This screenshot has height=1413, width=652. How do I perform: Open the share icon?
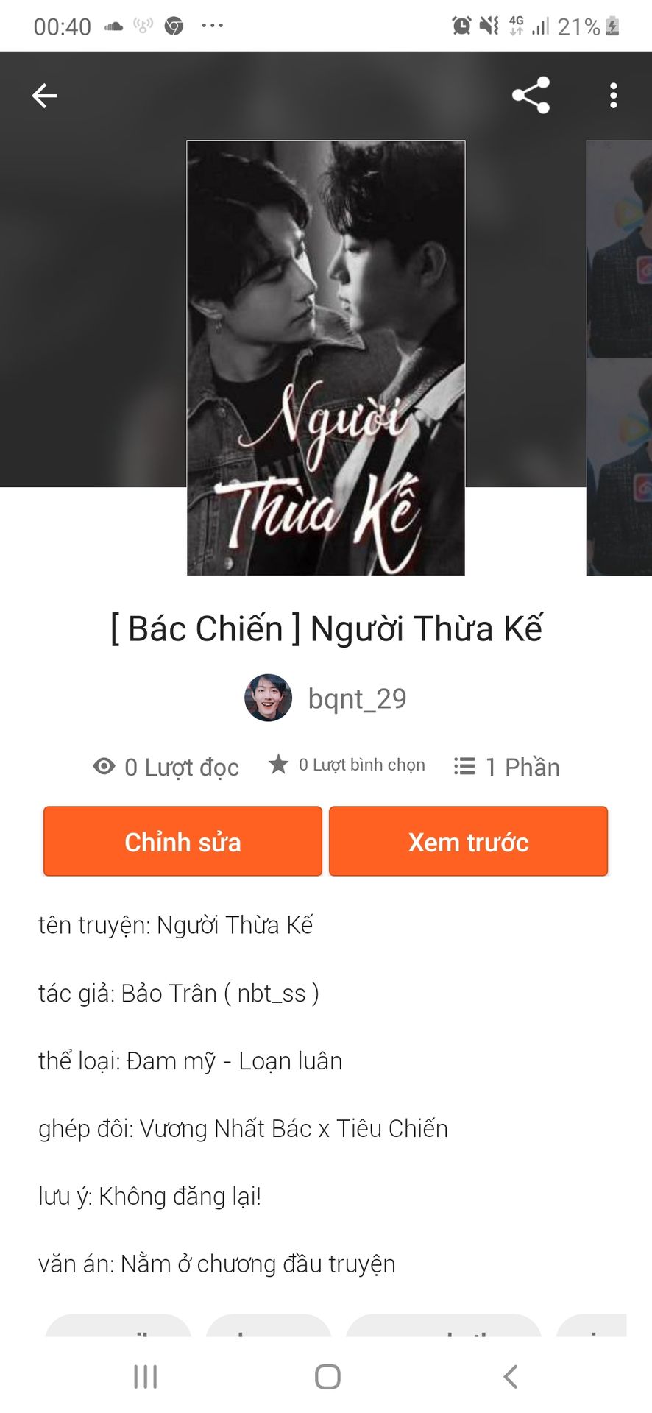click(x=531, y=96)
